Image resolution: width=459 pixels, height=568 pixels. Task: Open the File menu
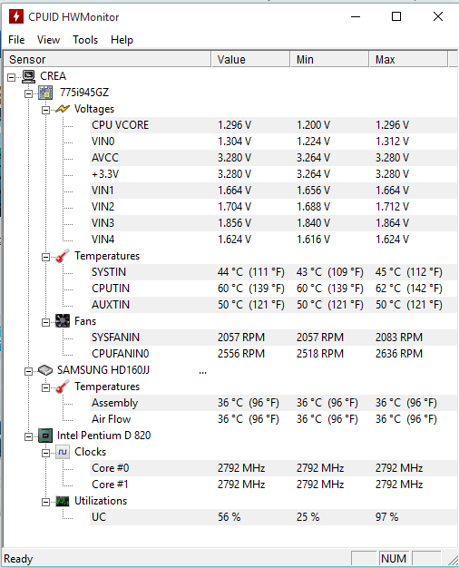pyautogui.click(x=16, y=40)
